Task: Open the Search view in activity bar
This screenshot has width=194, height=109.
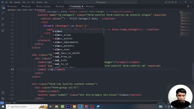Action: (x=3, y=13)
